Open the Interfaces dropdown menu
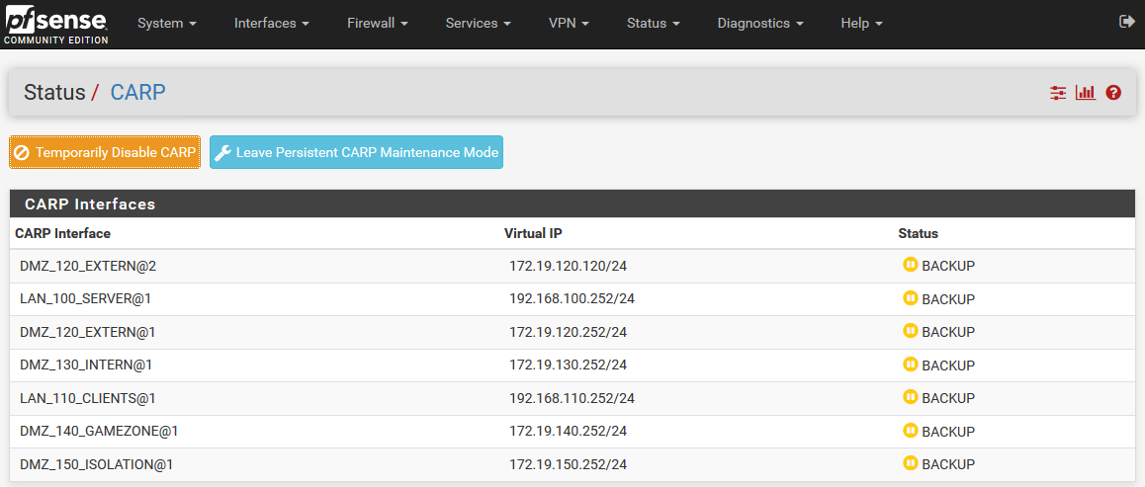The height and width of the screenshot is (487, 1145). [x=272, y=24]
